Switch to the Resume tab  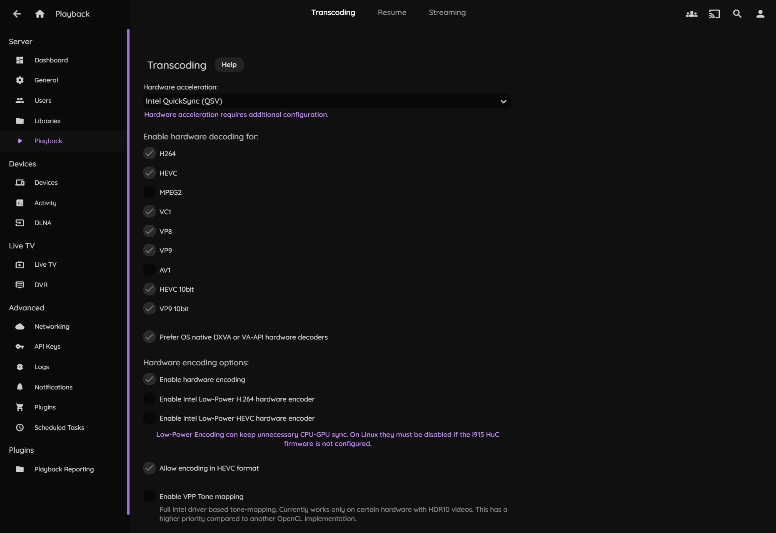pyautogui.click(x=392, y=12)
